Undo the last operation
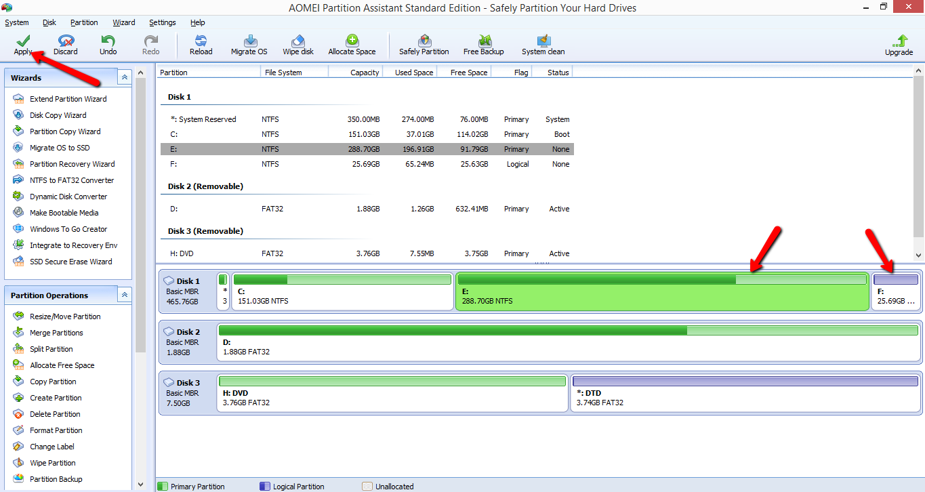Screen dimensions: 925x492 tap(108, 41)
